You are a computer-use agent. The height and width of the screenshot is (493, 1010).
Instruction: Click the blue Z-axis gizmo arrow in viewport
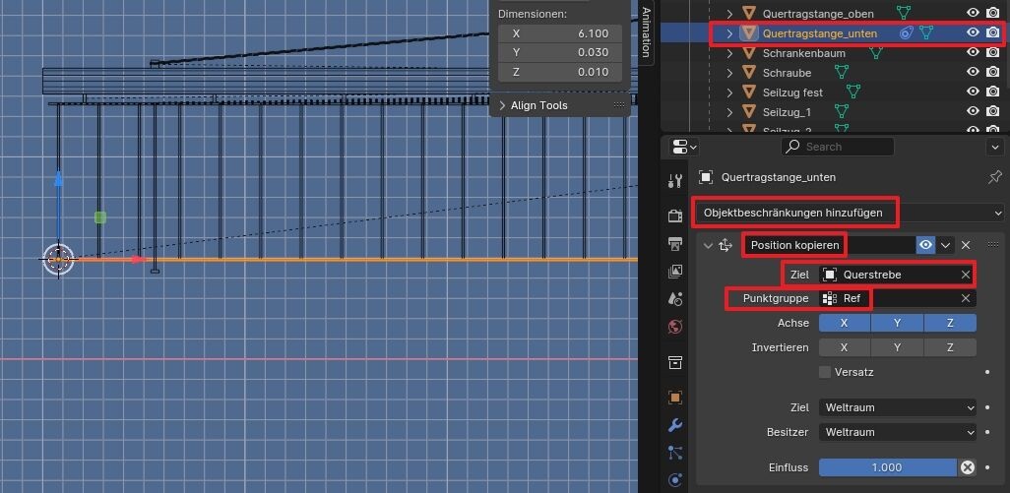pyautogui.click(x=59, y=180)
